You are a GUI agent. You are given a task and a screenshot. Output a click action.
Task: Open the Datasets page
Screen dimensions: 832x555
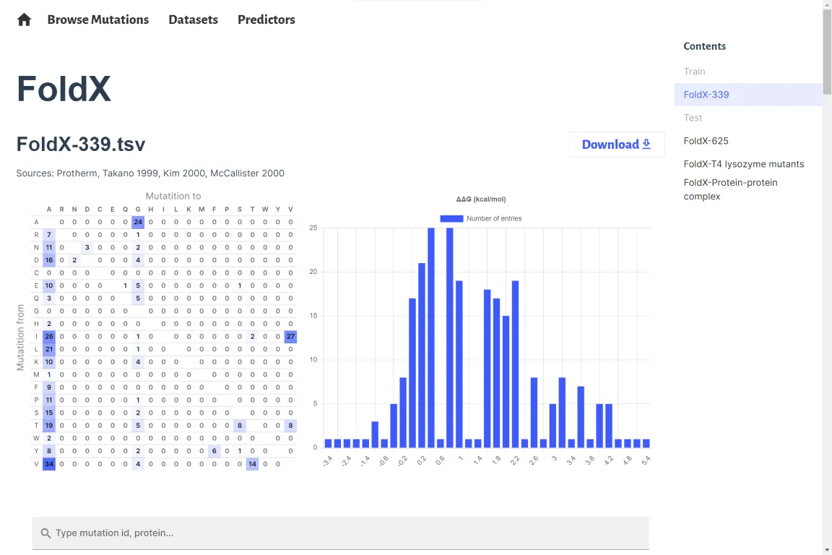(193, 20)
